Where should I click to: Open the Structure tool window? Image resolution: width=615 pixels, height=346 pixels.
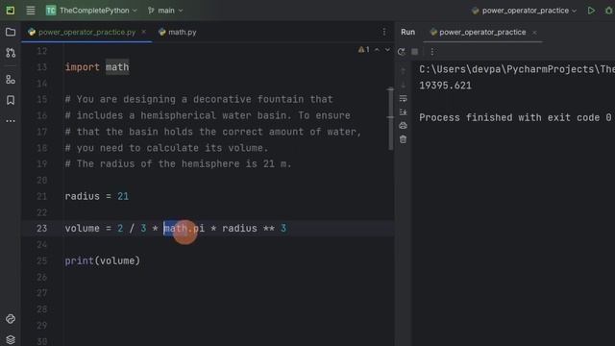[x=11, y=79]
